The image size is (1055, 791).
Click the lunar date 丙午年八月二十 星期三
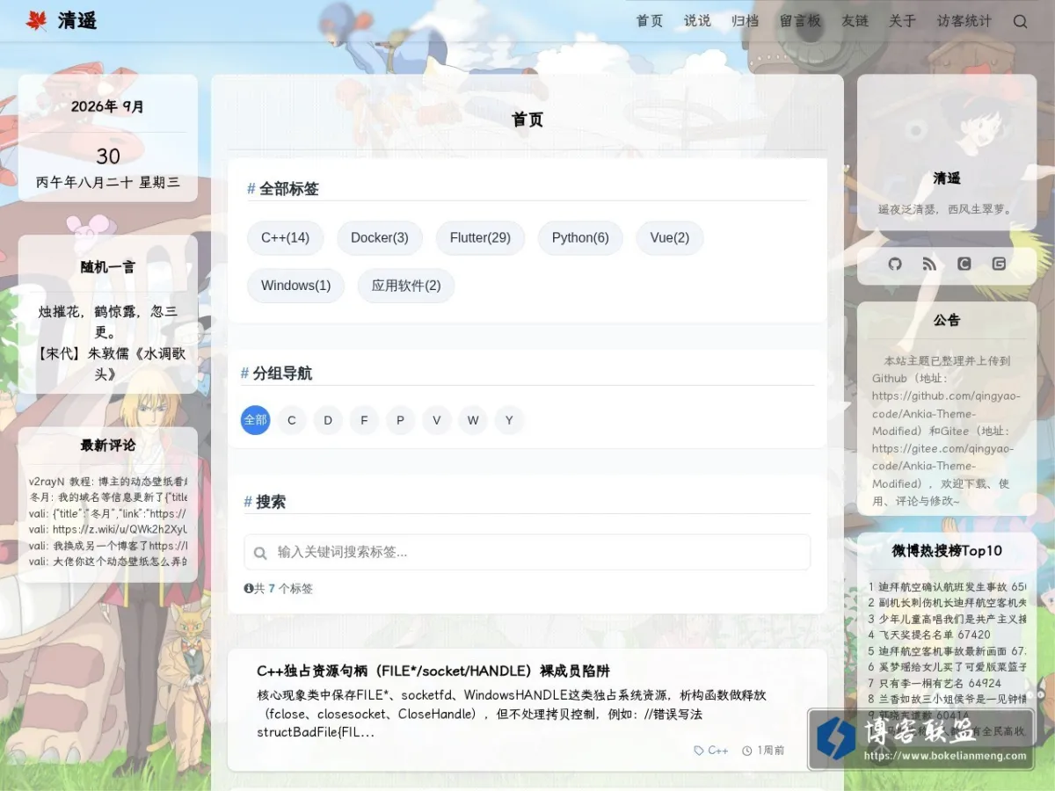(108, 183)
